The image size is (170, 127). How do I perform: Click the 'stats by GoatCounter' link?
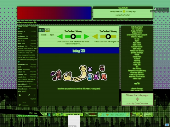pyautogui.click(x=137, y=103)
